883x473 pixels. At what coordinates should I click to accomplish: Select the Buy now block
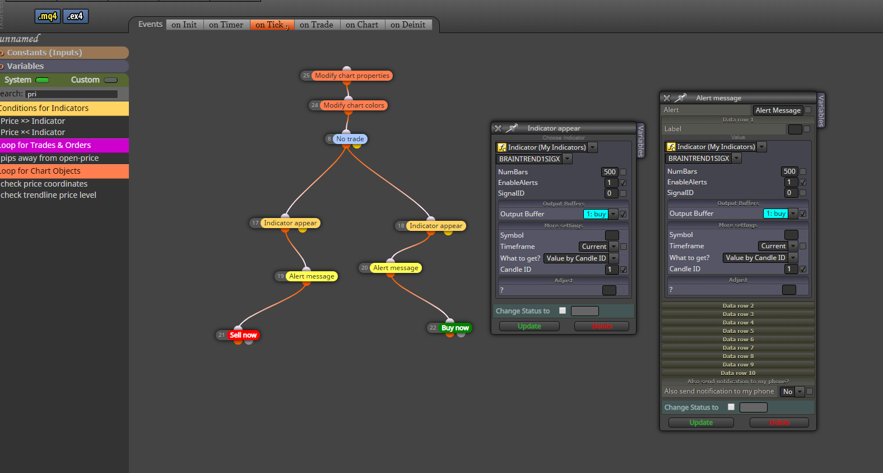pos(455,328)
